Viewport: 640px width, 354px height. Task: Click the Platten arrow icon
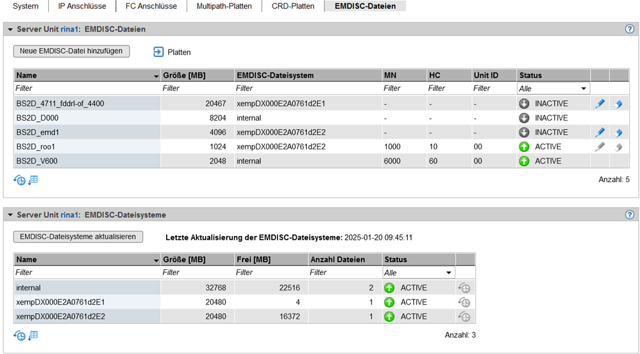click(158, 52)
